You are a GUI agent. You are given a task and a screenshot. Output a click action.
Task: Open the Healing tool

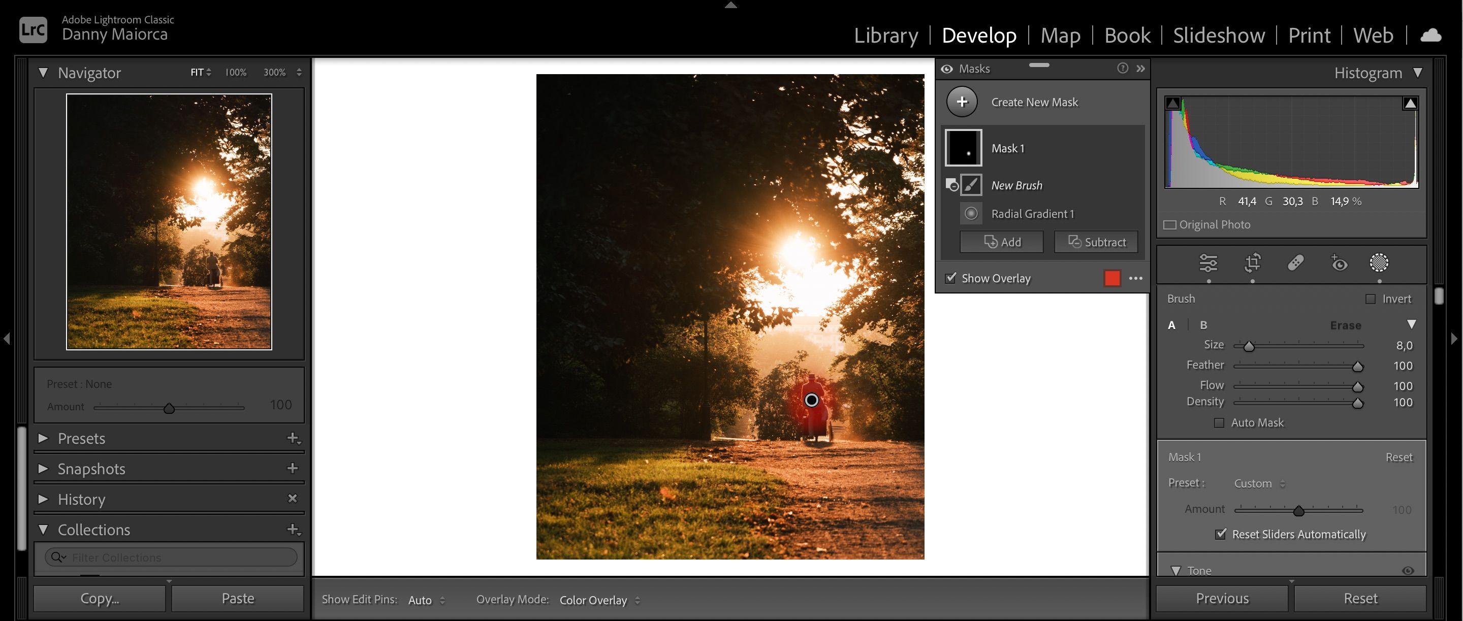(x=1295, y=264)
